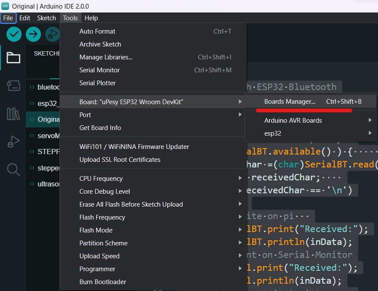
Task: Open the Sketch menu
Action: 46,18
